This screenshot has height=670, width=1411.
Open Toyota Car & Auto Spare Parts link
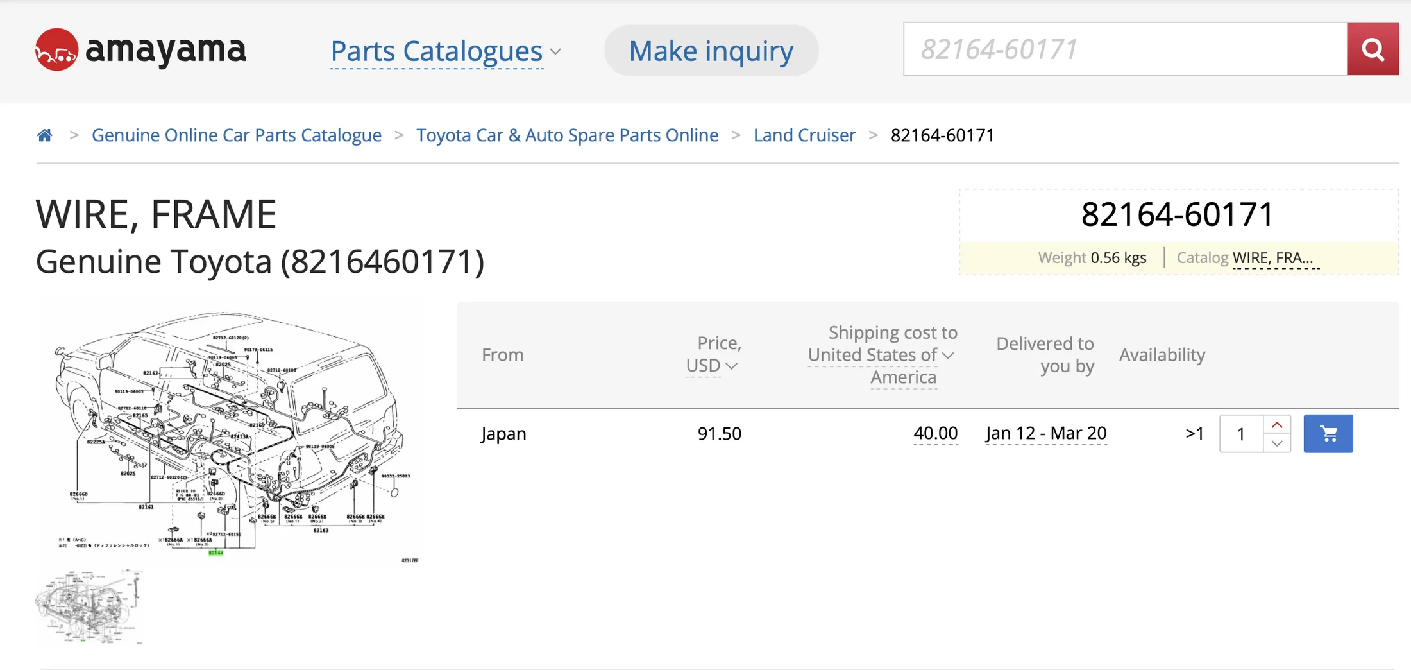(x=567, y=135)
